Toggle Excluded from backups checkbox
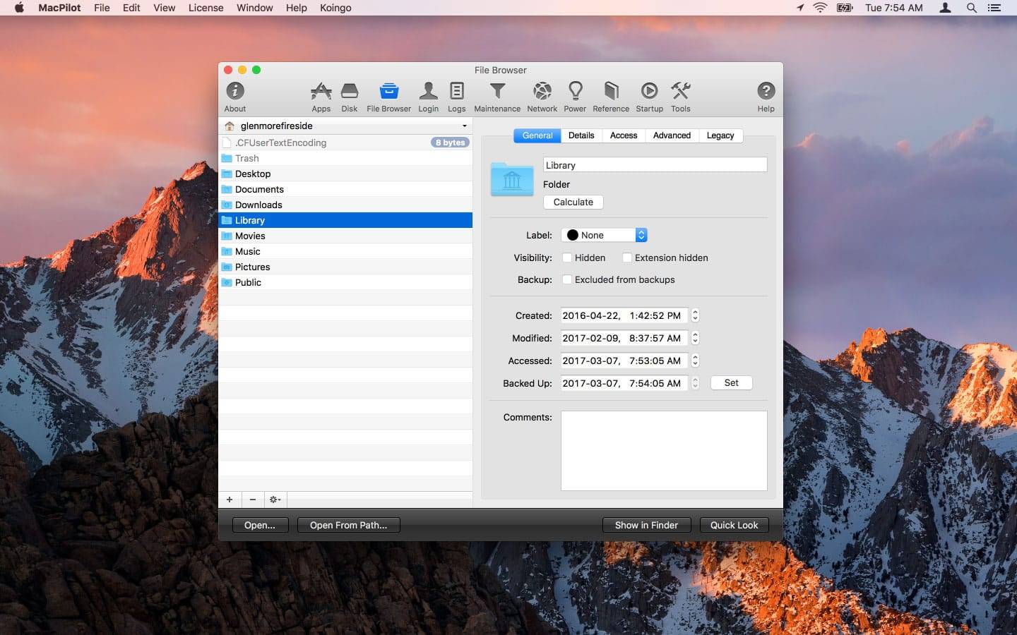 click(567, 280)
